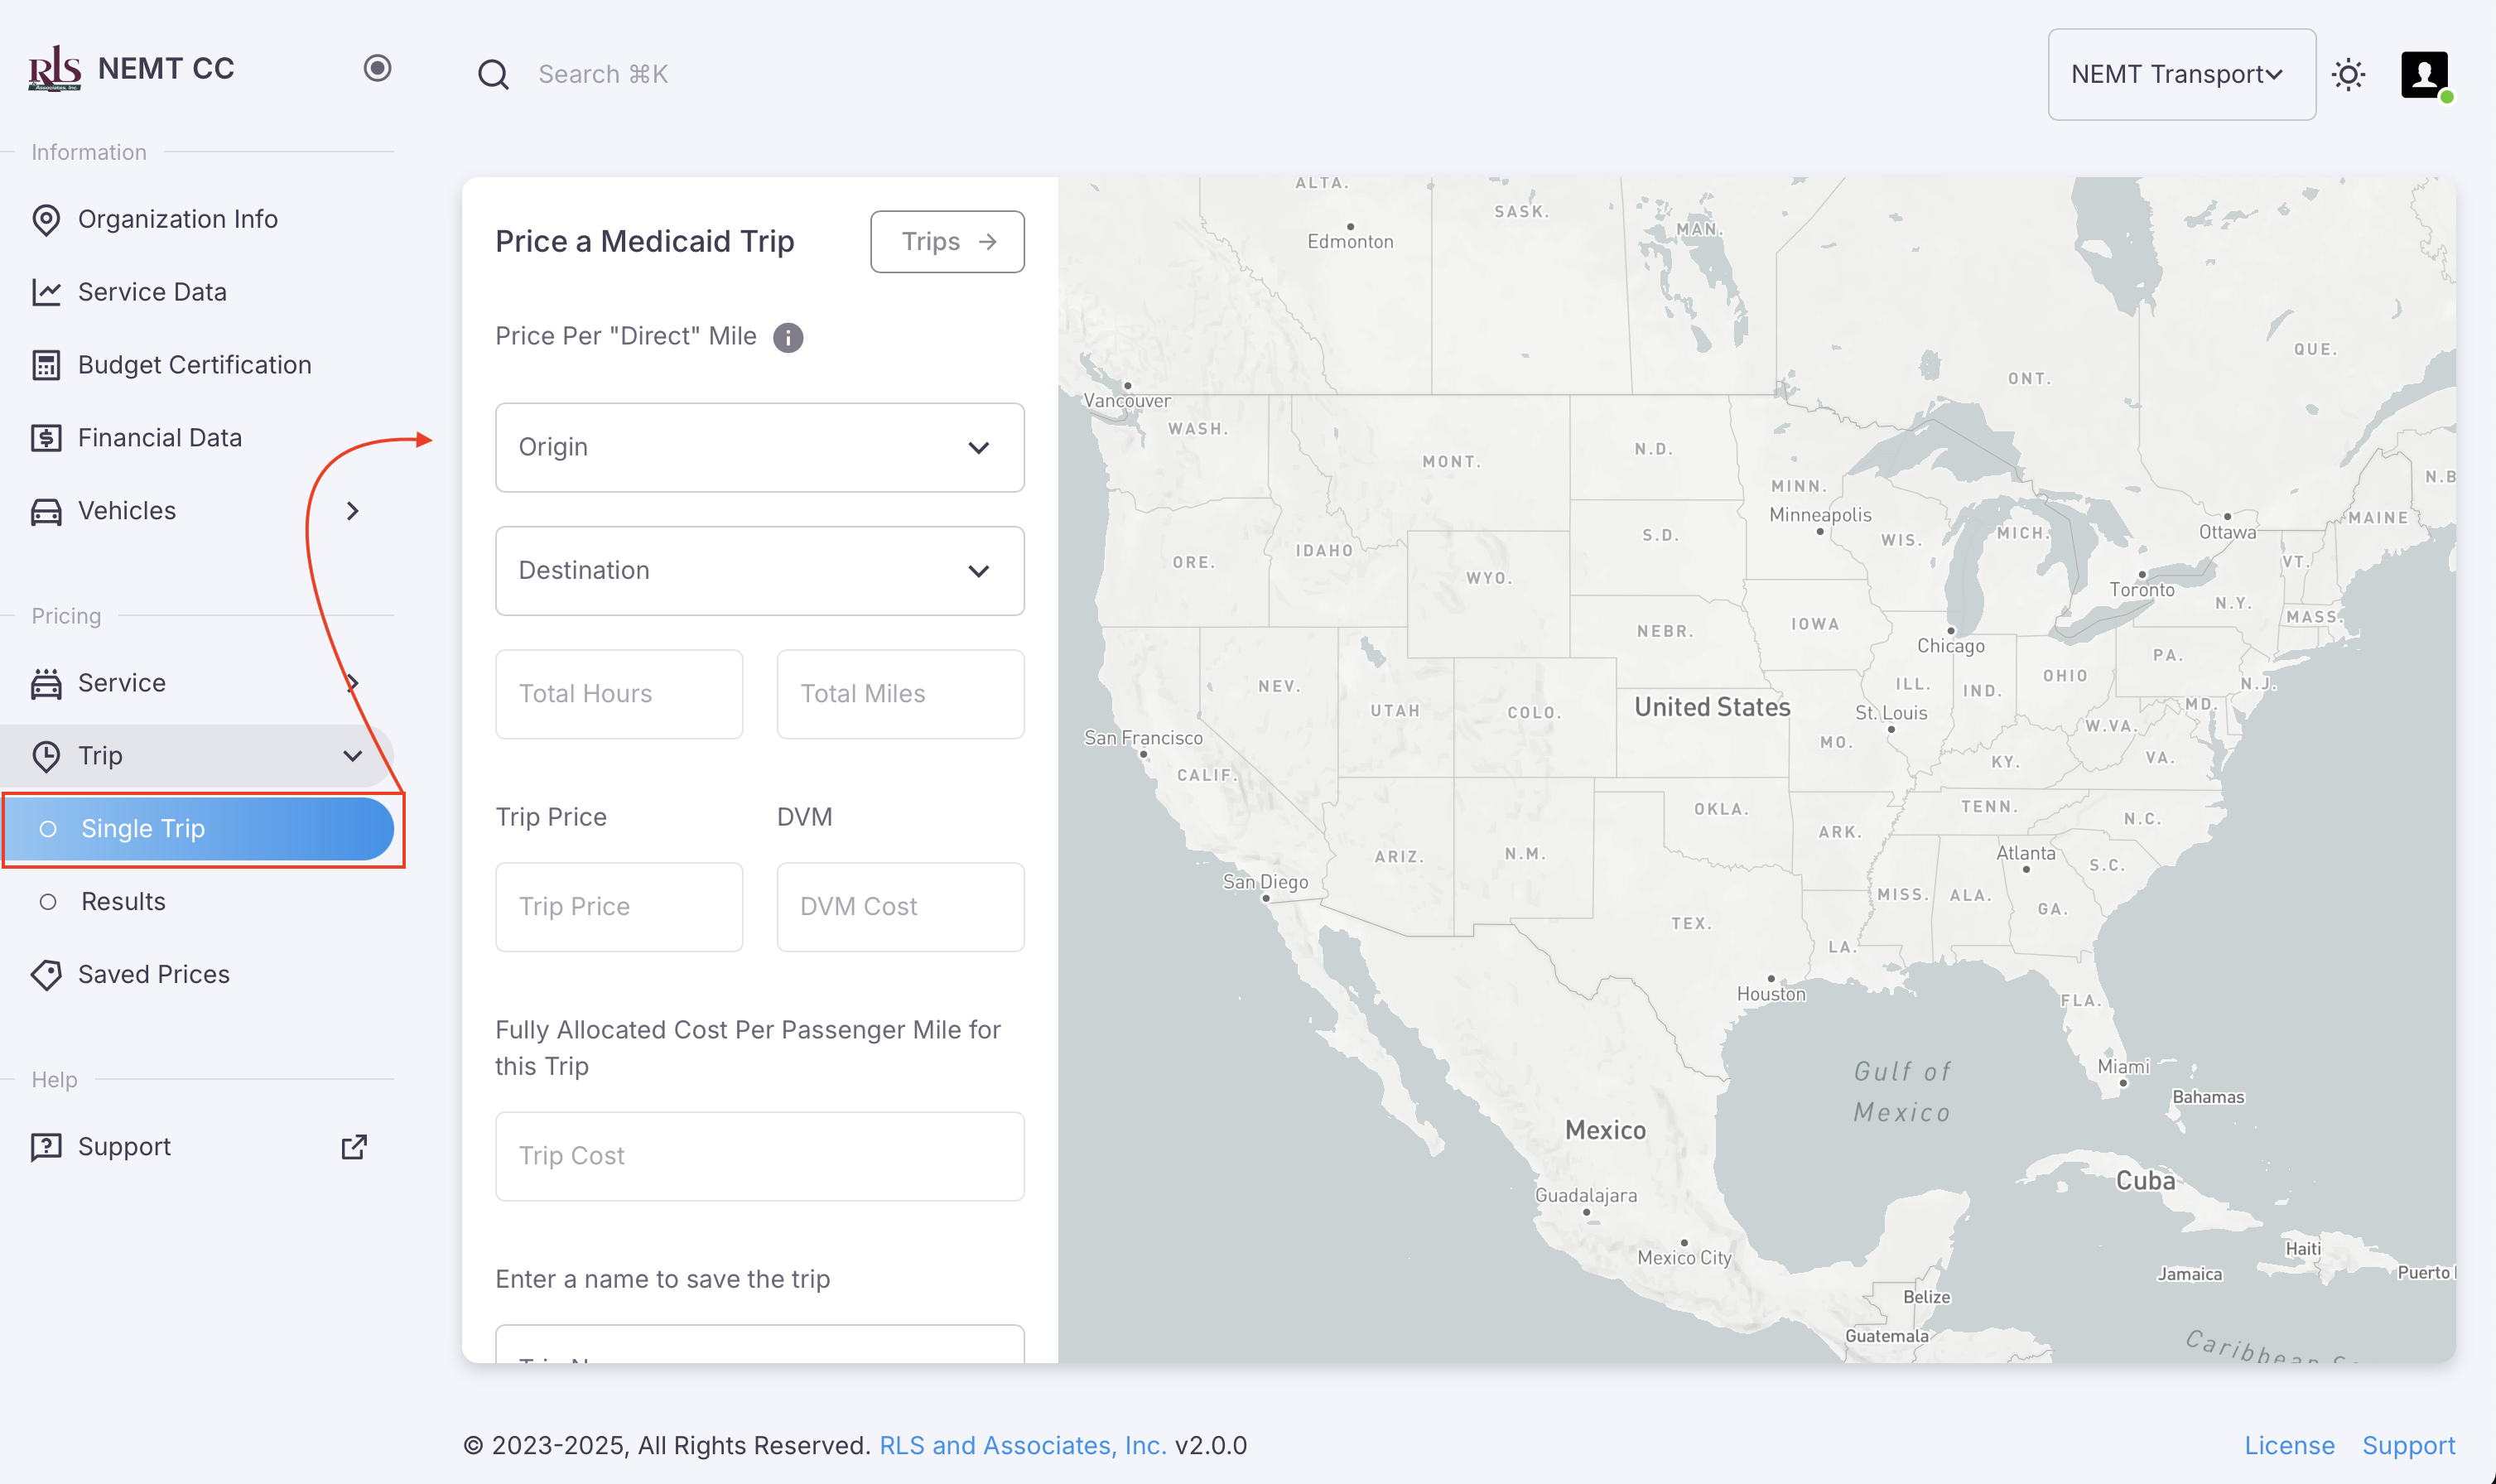2496x1484 pixels.
Task: Collapse the Trip menu group
Action: 352,756
